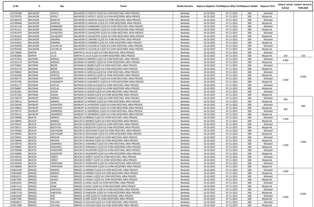Click 'BAYBURT İLİ AYDINTEPE İLÇESİ İLK EVİM MÜSTAKİL ARSA PROJESİ'
Screen dimensions: 314x207
pos(108,105)
